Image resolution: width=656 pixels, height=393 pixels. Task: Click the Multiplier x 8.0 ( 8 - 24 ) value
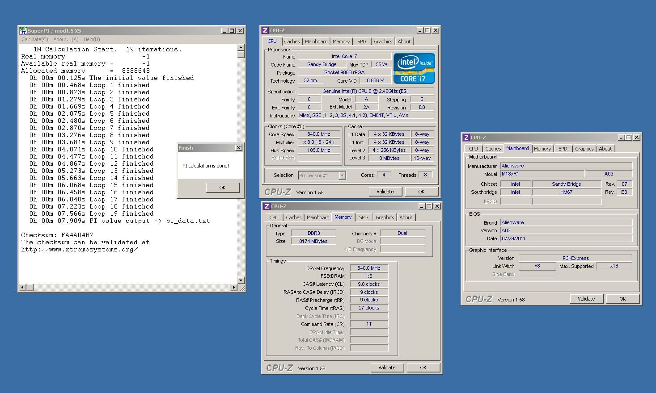click(319, 142)
